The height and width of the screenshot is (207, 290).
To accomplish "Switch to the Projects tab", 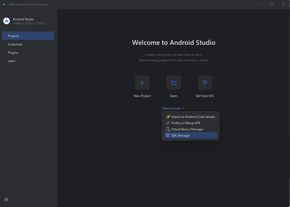I will point(28,36).
